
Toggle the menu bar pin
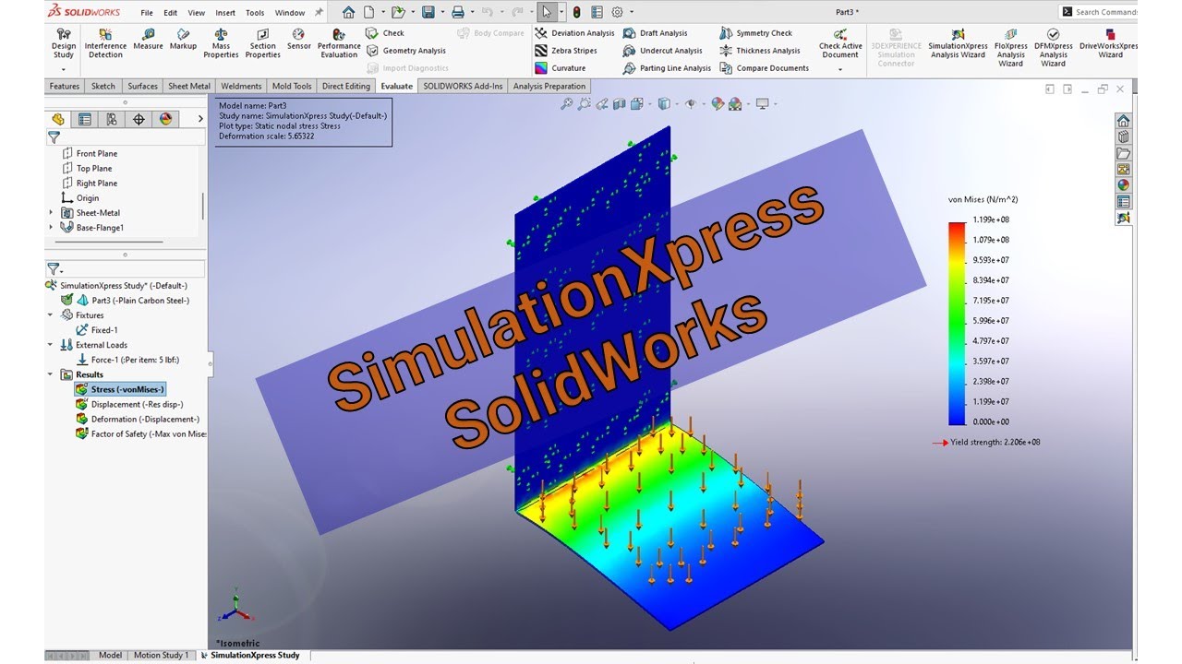click(x=320, y=12)
